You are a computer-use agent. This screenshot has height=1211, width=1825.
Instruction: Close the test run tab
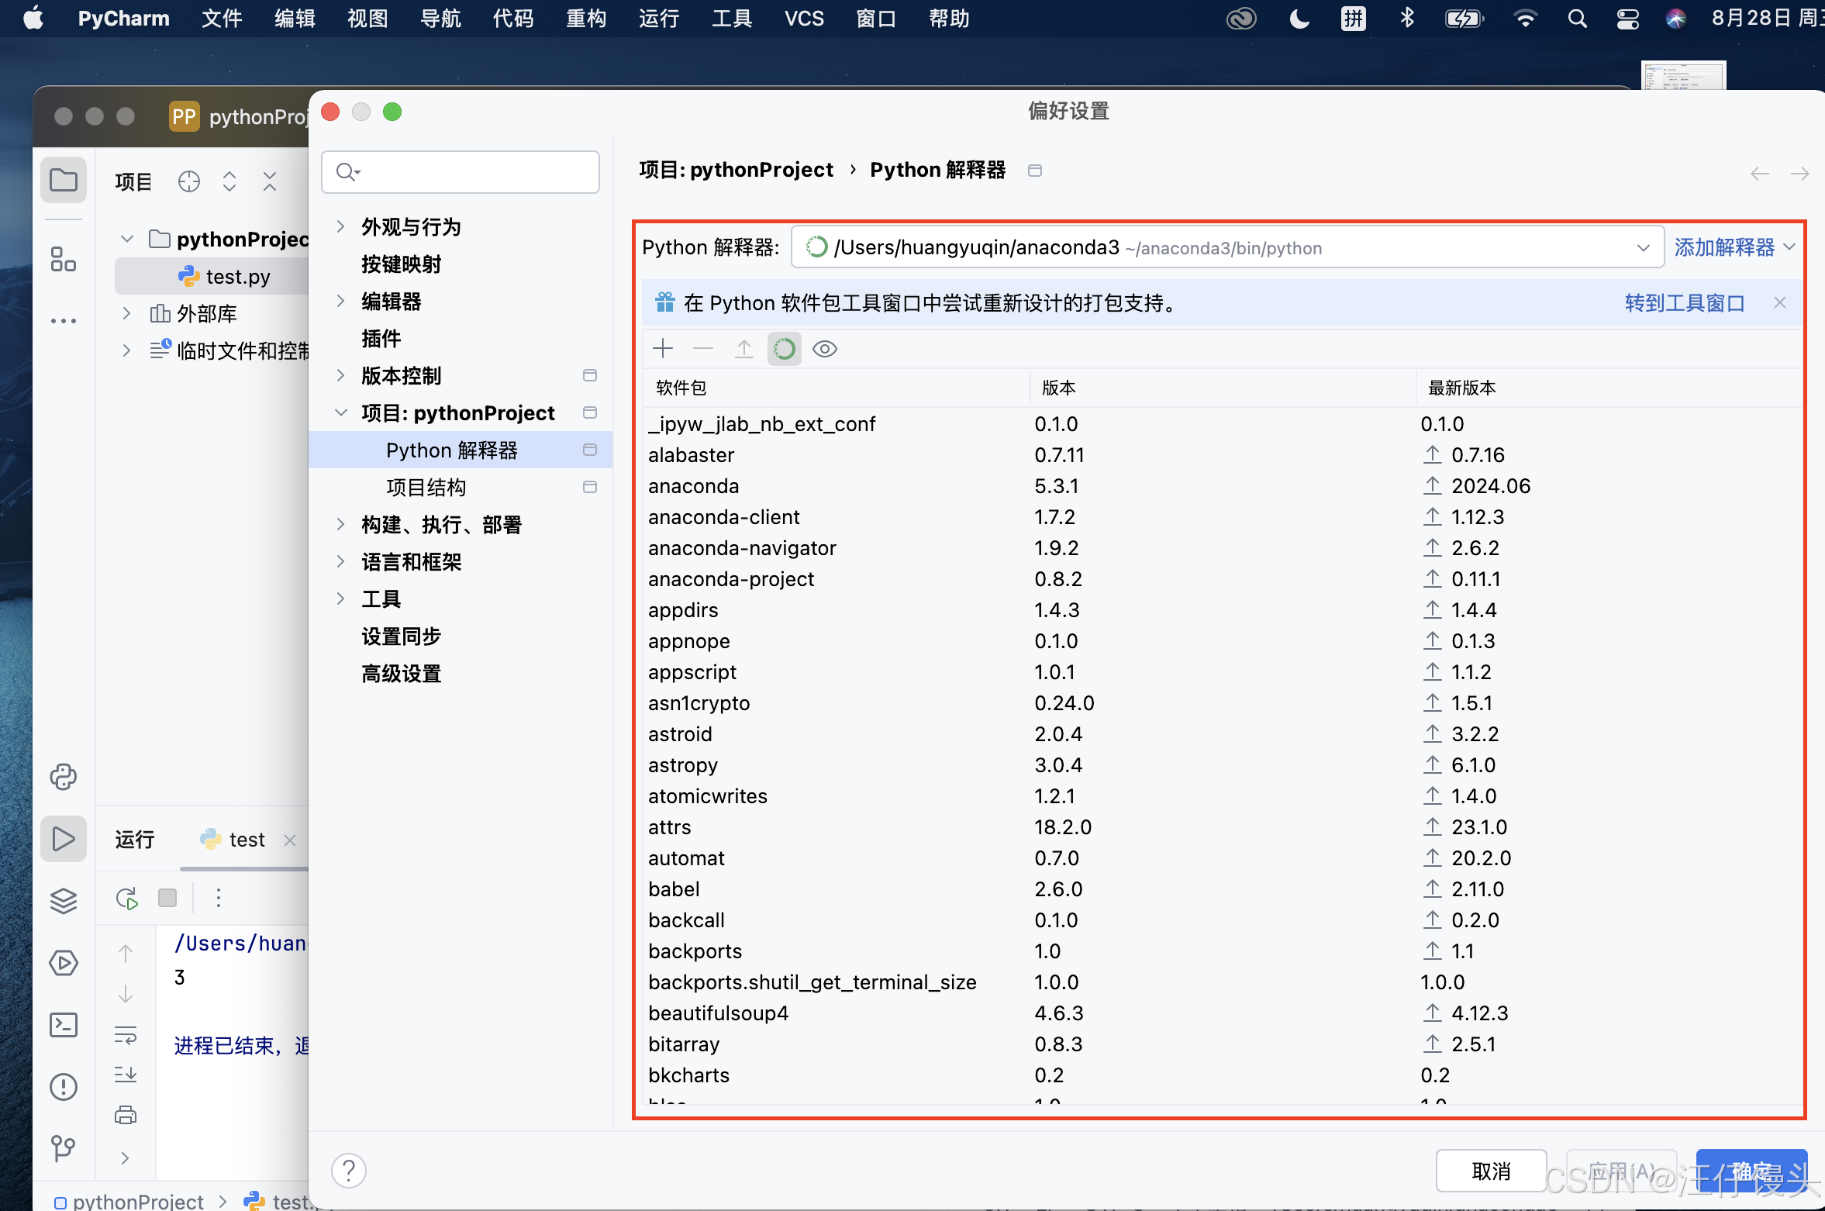[x=290, y=840]
